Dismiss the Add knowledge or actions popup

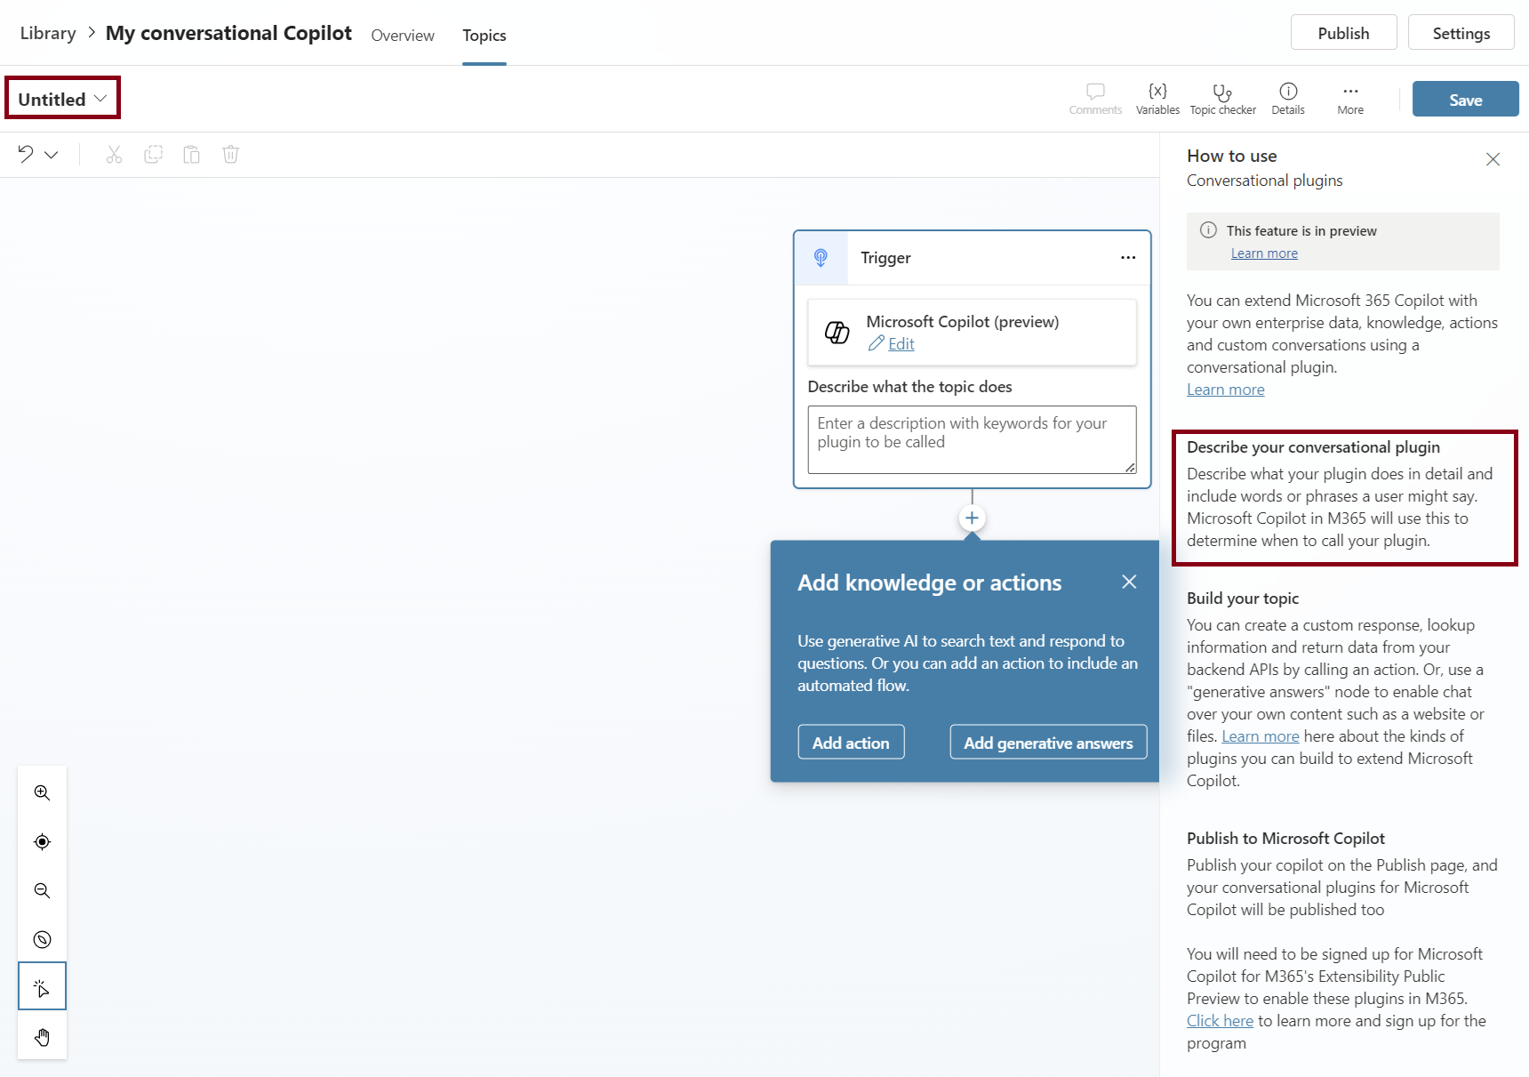tap(1129, 582)
